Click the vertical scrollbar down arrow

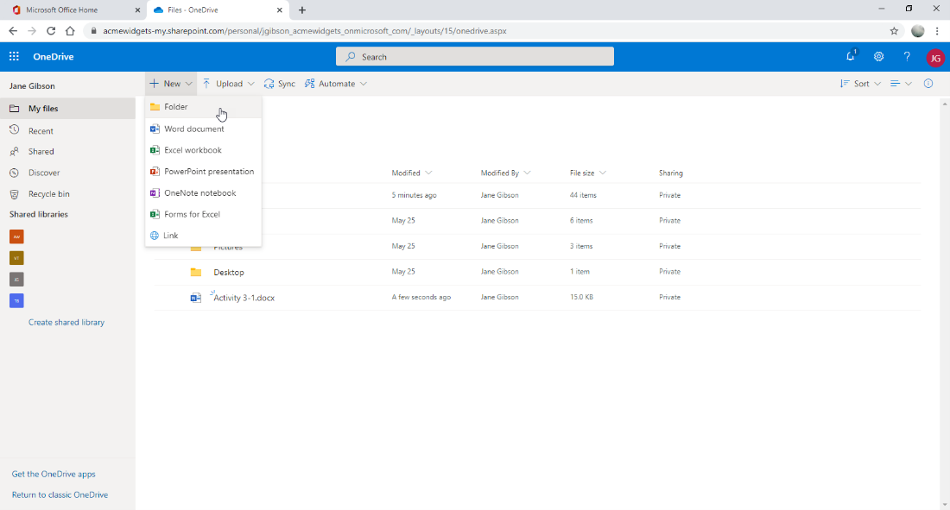945,505
